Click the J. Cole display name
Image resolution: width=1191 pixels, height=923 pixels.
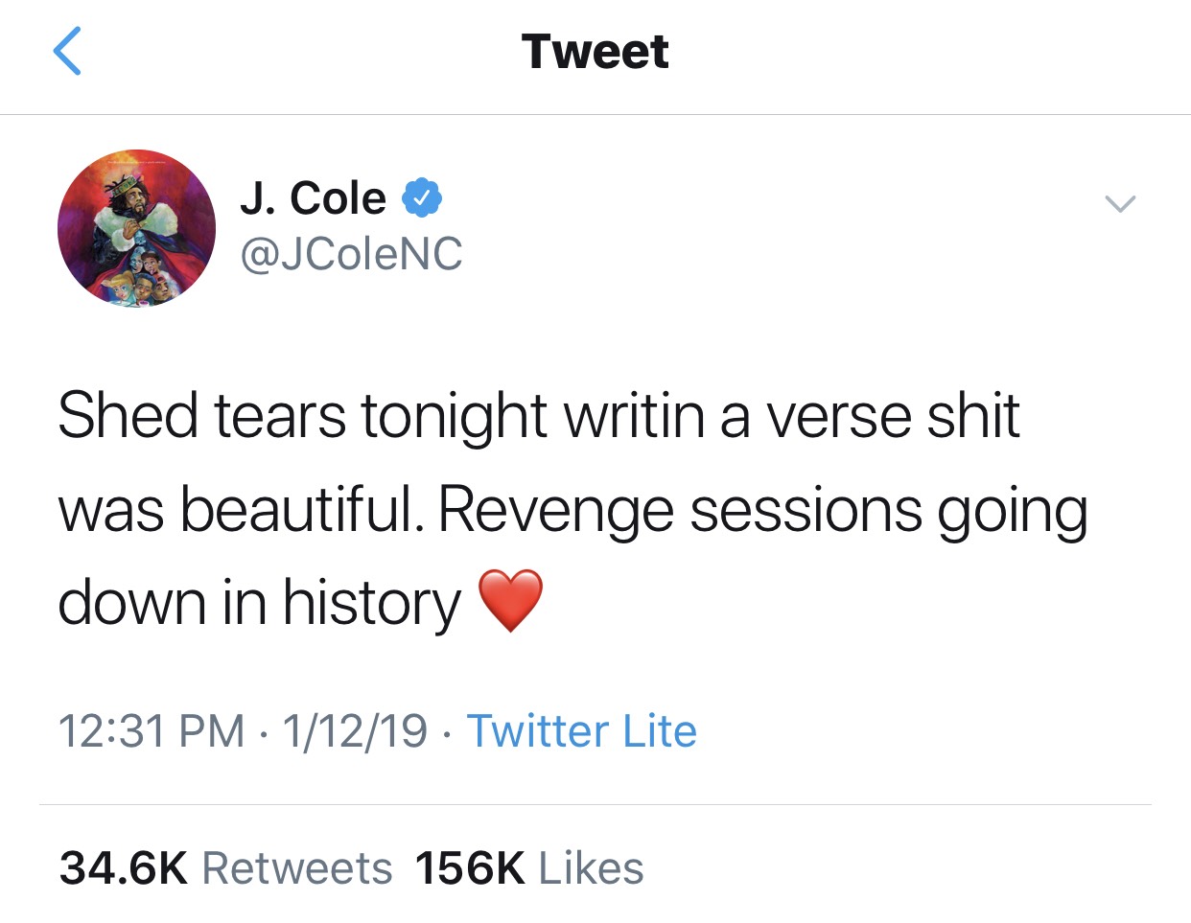(313, 197)
